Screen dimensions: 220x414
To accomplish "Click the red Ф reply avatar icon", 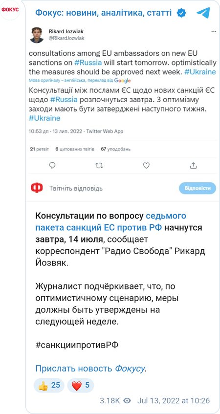I will coord(37,188).
